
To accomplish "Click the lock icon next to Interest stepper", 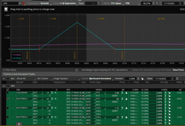I will (x=142, y=79).
